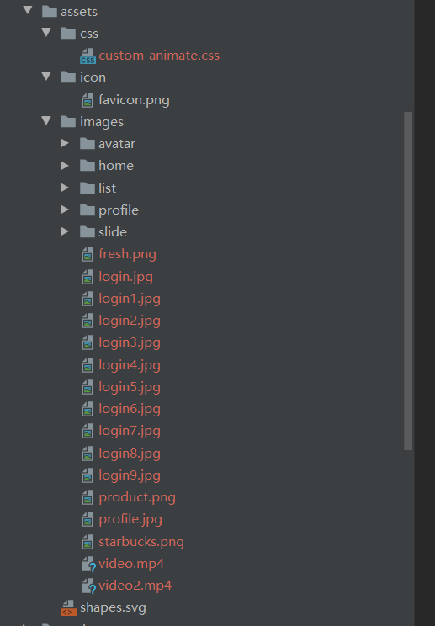The image size is (435, 626).
Task: Click the video2.mp4 unknown file icon
Action: tap(88, 586)
